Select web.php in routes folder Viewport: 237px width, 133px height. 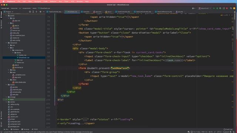click(15, 95)
